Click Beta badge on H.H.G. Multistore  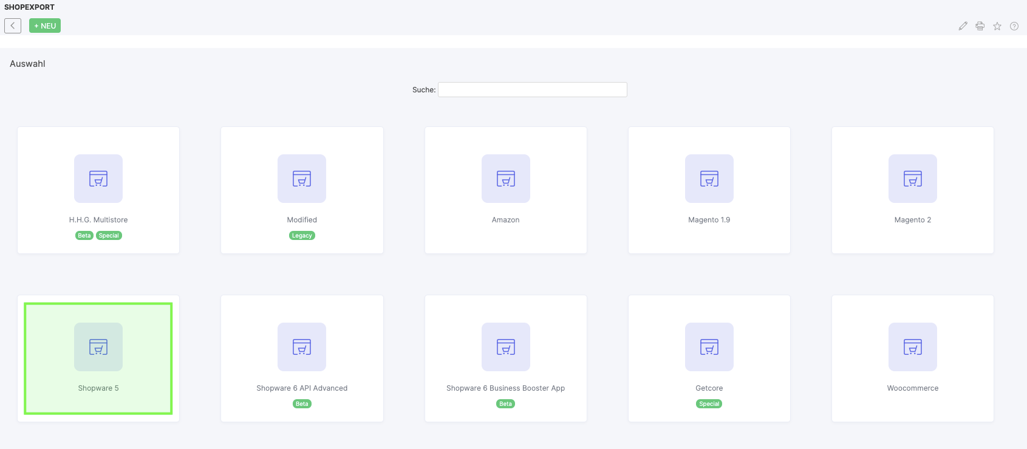(84, 236)
